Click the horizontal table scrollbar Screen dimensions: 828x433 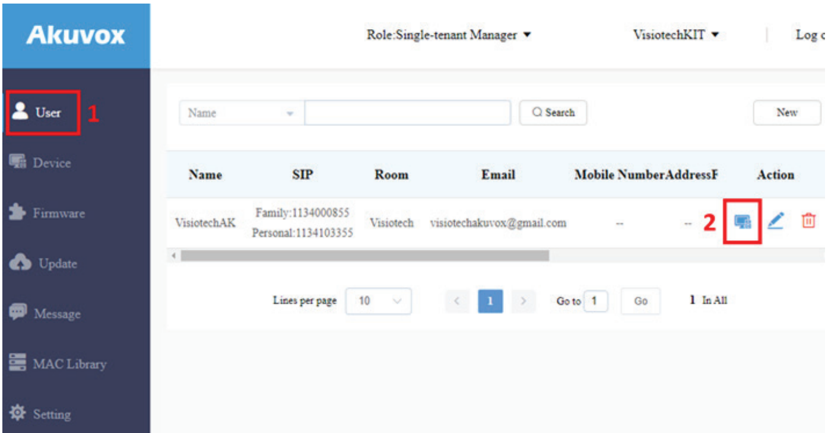pyautogui.click(x=365, y=256)
